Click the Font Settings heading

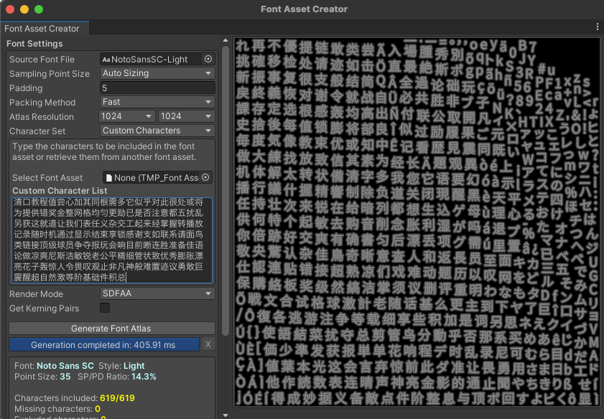[x=34, y=44]
